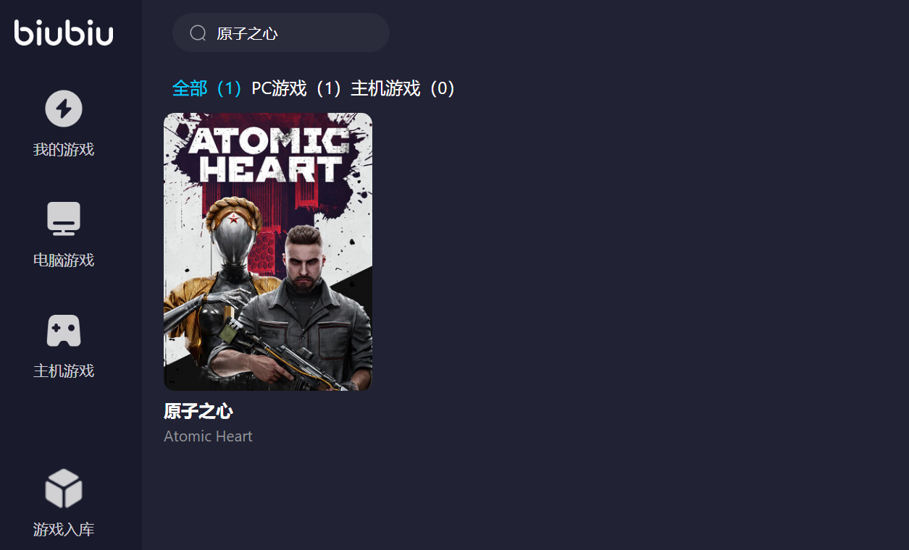The image size is (909, 550).
Task: Switch to the 主机游戏 (0) results tab
Action: coord(403,88)
